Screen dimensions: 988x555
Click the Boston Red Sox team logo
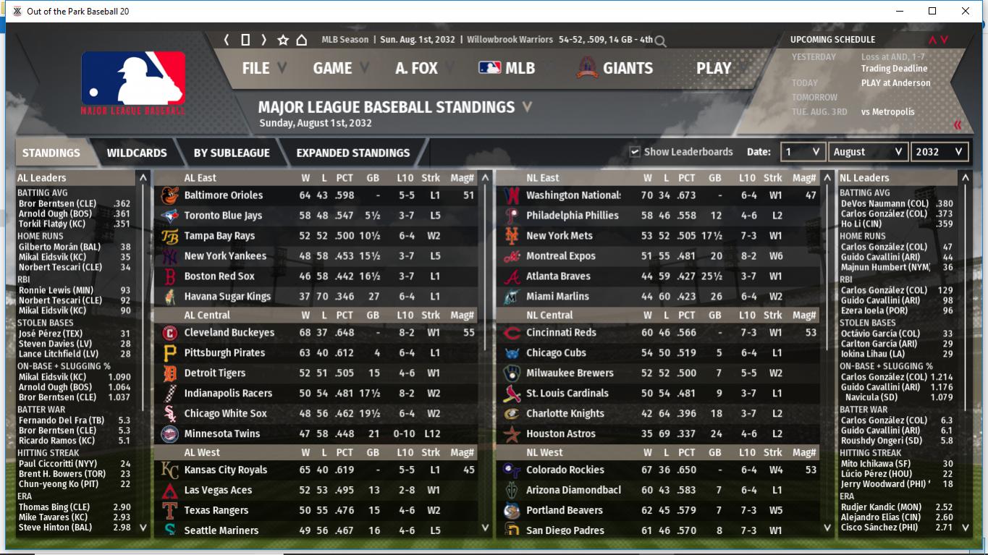tap(169, 276)
